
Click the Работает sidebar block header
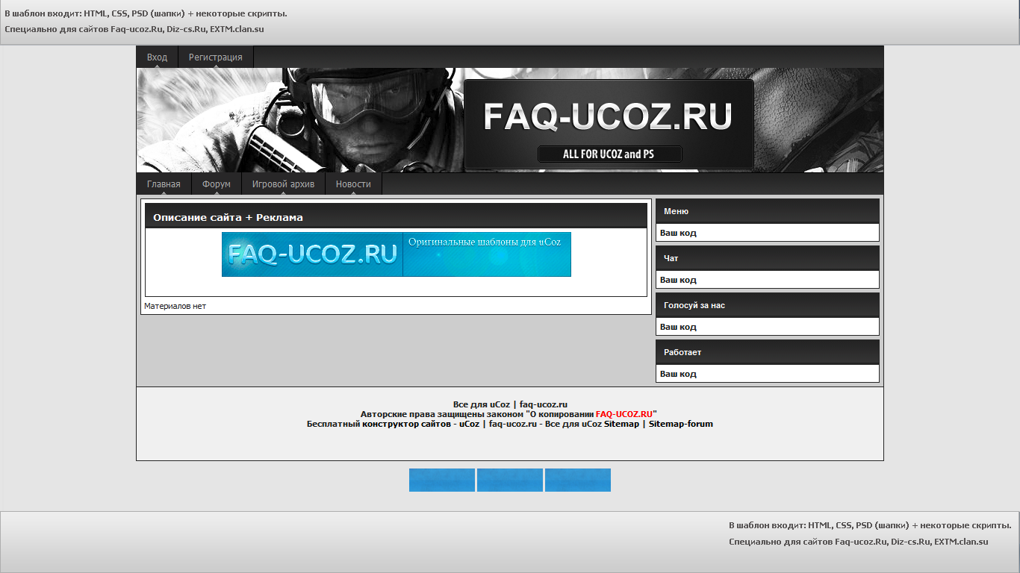coord(768,352)
